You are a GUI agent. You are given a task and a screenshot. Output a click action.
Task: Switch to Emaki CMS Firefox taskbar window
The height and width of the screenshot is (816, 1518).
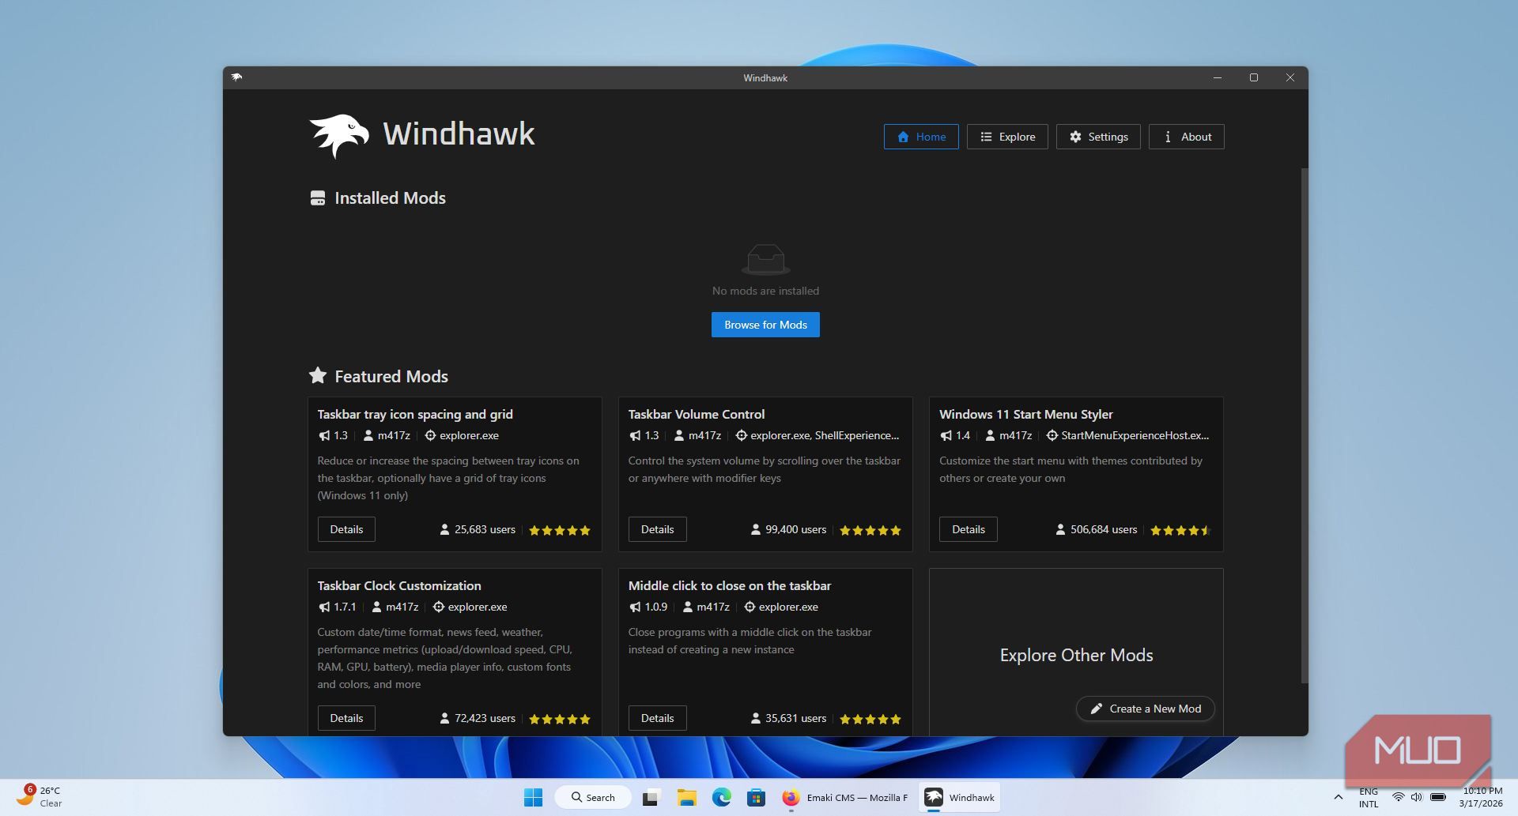(x=844, y=798)
